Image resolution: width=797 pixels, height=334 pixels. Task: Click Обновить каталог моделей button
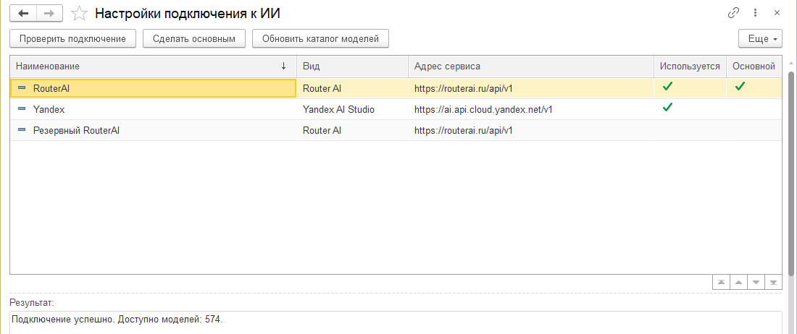click(x=321, y=38)
